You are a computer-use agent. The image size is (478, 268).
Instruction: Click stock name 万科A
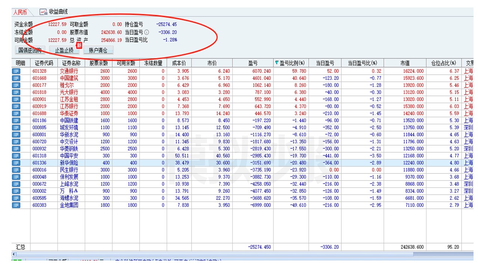tap(69, 191)
